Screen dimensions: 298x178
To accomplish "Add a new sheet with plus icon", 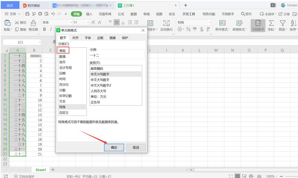I will (x=53, y=170).
